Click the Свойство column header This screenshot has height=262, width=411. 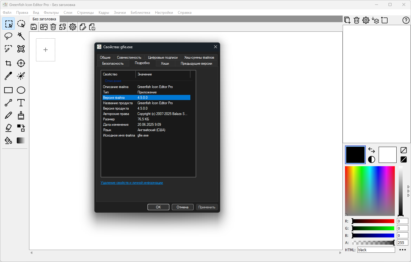pyautogui.click(x=119, y=74)
